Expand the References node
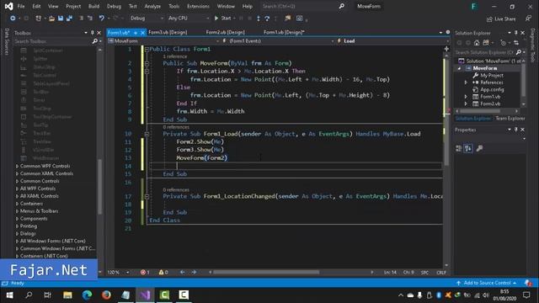The height and width of the screenshot is (303, 539). click(x=466, y=82)
